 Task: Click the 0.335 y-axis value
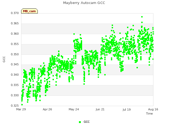(15, 85)
